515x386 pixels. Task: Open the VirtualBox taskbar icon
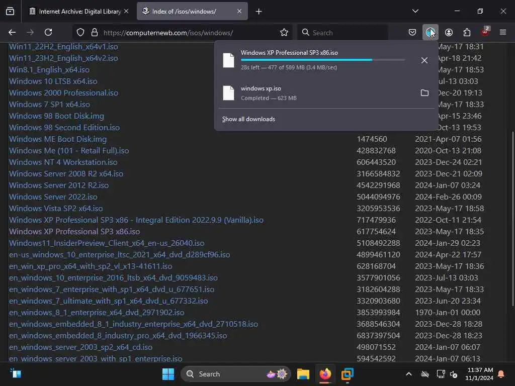(x=347, y=374)
